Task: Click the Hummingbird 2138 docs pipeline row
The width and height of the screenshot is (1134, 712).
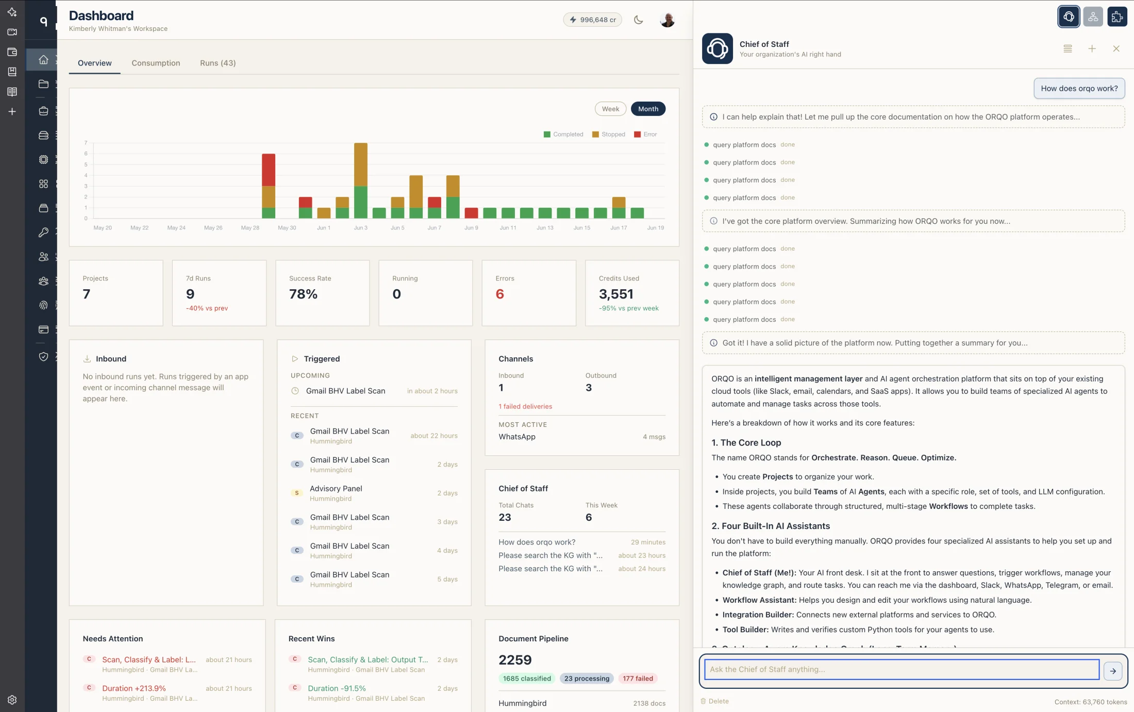Action: 581,703
